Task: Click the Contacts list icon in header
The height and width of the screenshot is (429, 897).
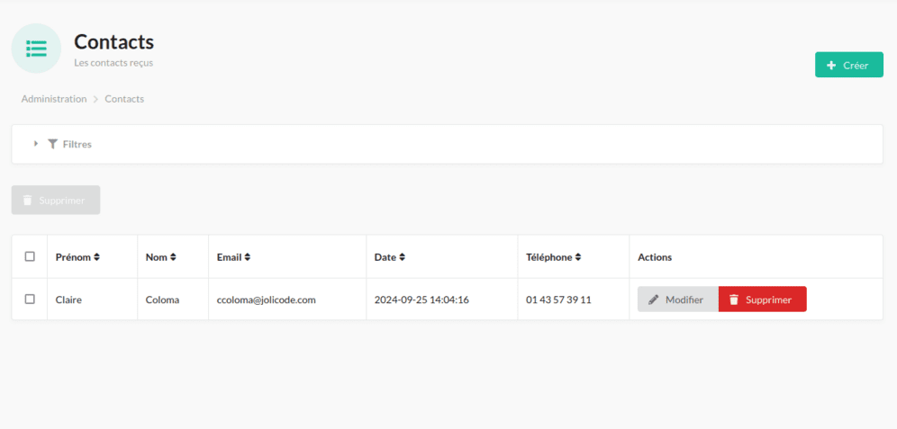Action: click(x=36, y=49)
